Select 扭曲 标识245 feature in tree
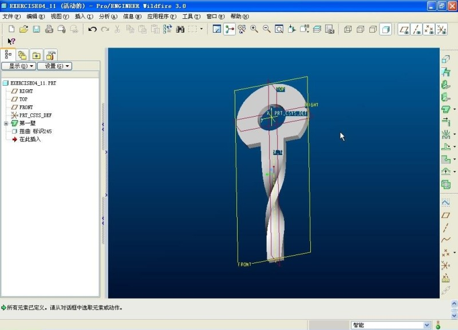The width and height of the screenshot is (458, 330). [x=35, y=132]
